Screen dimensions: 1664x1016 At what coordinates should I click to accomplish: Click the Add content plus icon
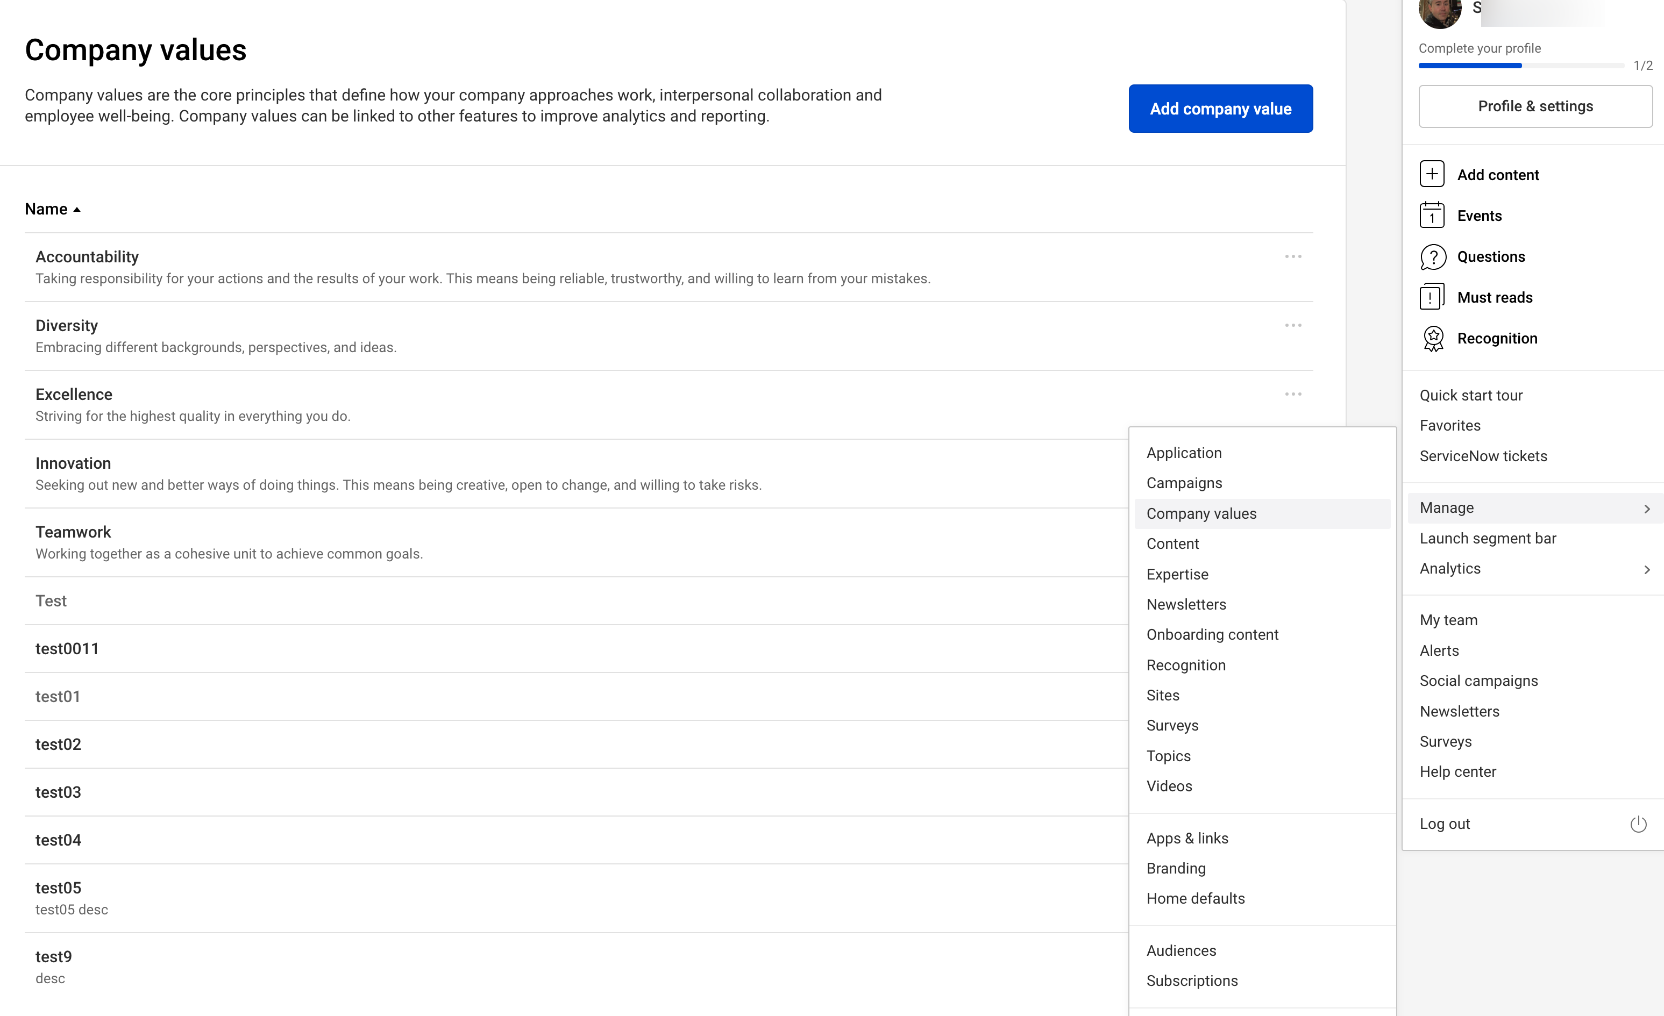(x=1432, y=174)
